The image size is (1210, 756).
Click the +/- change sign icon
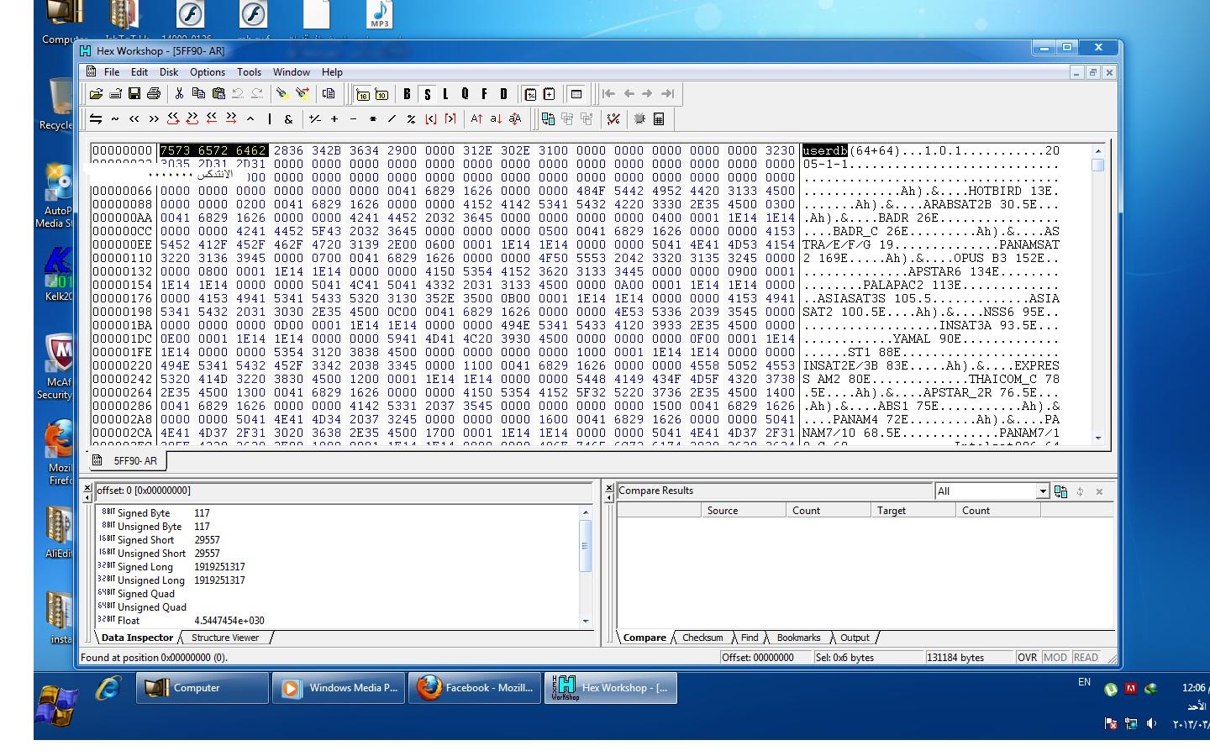point(315,119)
